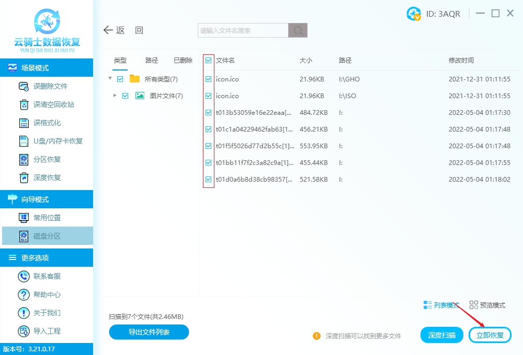Uncheck the 图片文件(7) tree checkbox
Screen dimensions: 523x355
(125, 96)
